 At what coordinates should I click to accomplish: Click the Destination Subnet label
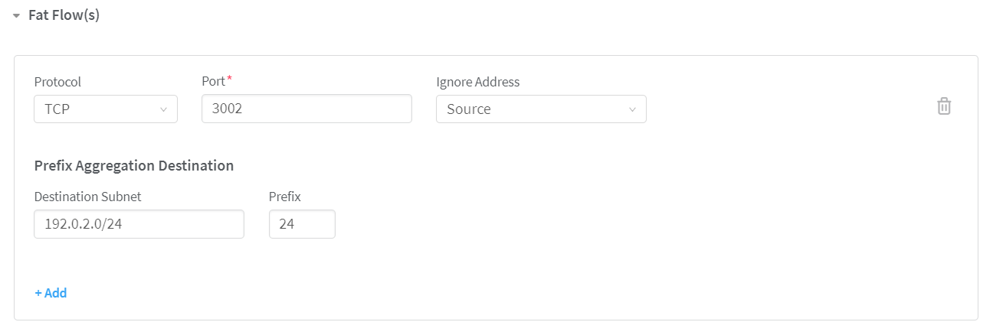[87, 197]
